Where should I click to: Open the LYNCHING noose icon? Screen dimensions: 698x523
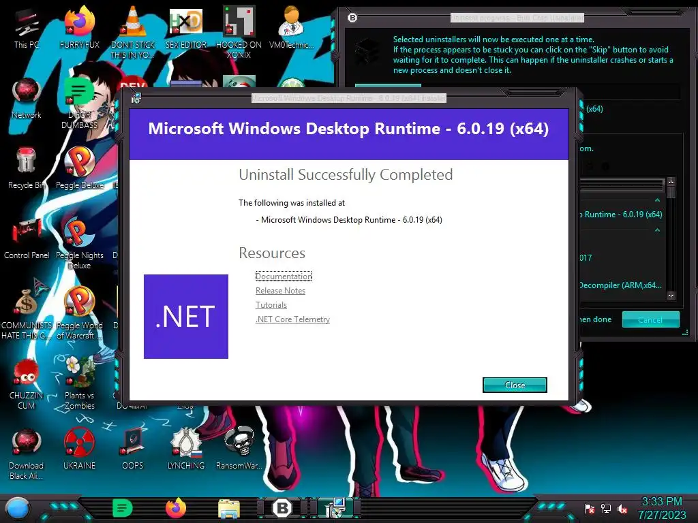[x=185, y=449]
